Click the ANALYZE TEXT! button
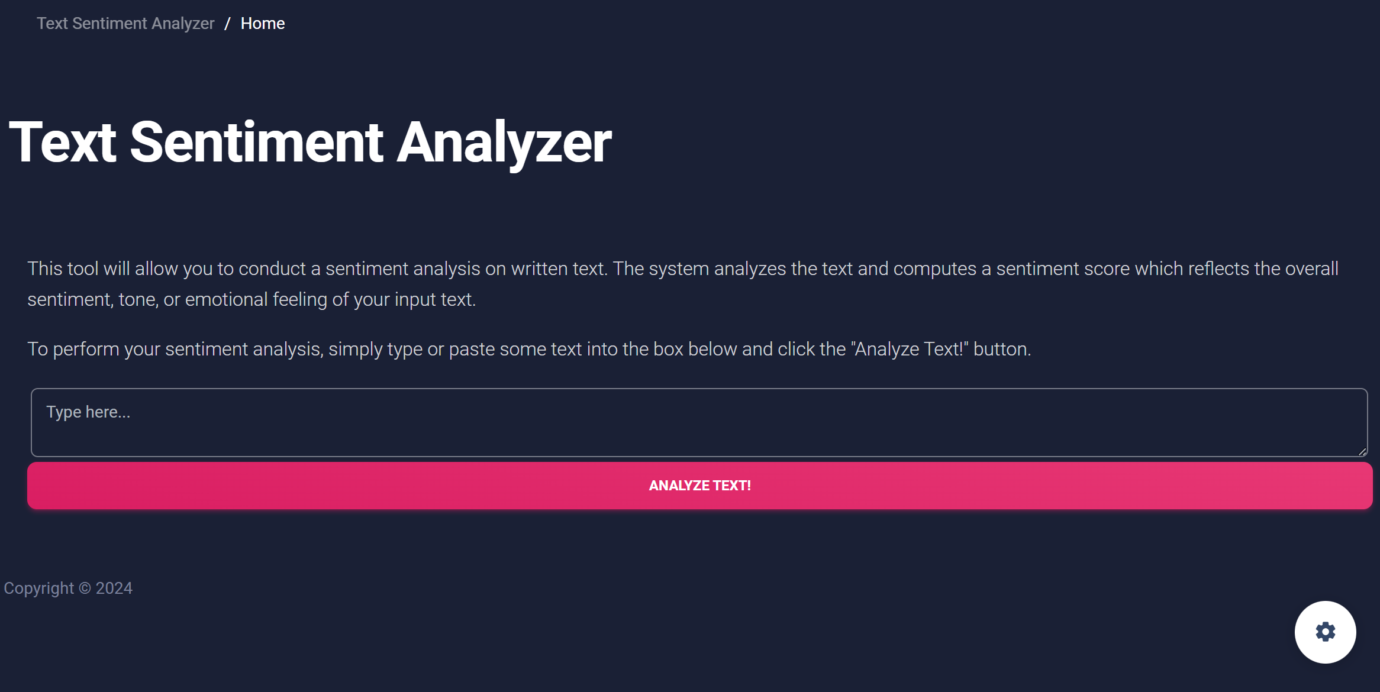The image size is (1380, 692). point(699,486)
